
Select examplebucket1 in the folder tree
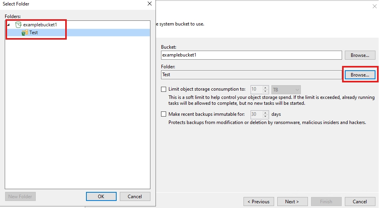(40, 25)
